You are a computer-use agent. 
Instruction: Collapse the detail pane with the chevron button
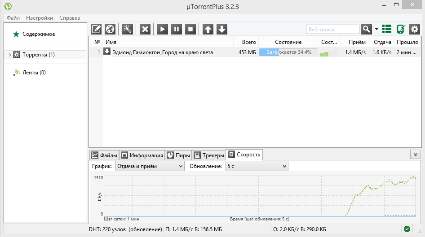coord(415,155)
